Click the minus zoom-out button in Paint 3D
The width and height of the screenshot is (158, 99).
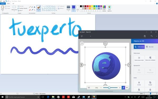[x=101, y=88]
